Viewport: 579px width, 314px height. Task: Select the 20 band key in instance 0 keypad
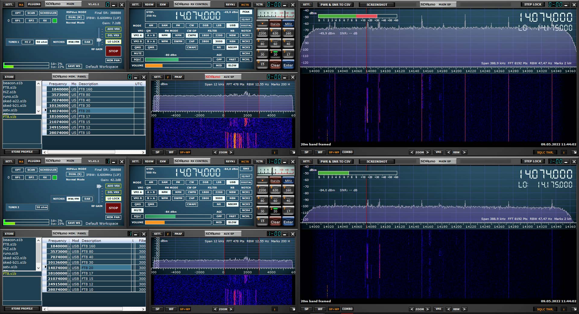click(275, 53)
